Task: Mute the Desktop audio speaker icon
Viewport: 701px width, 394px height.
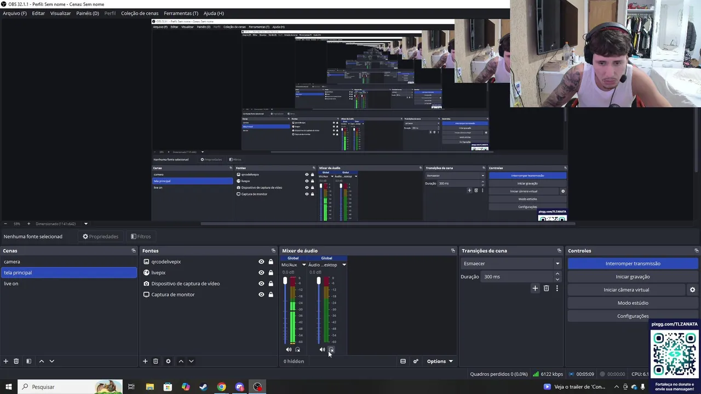Action: click(x=322, y=350)
